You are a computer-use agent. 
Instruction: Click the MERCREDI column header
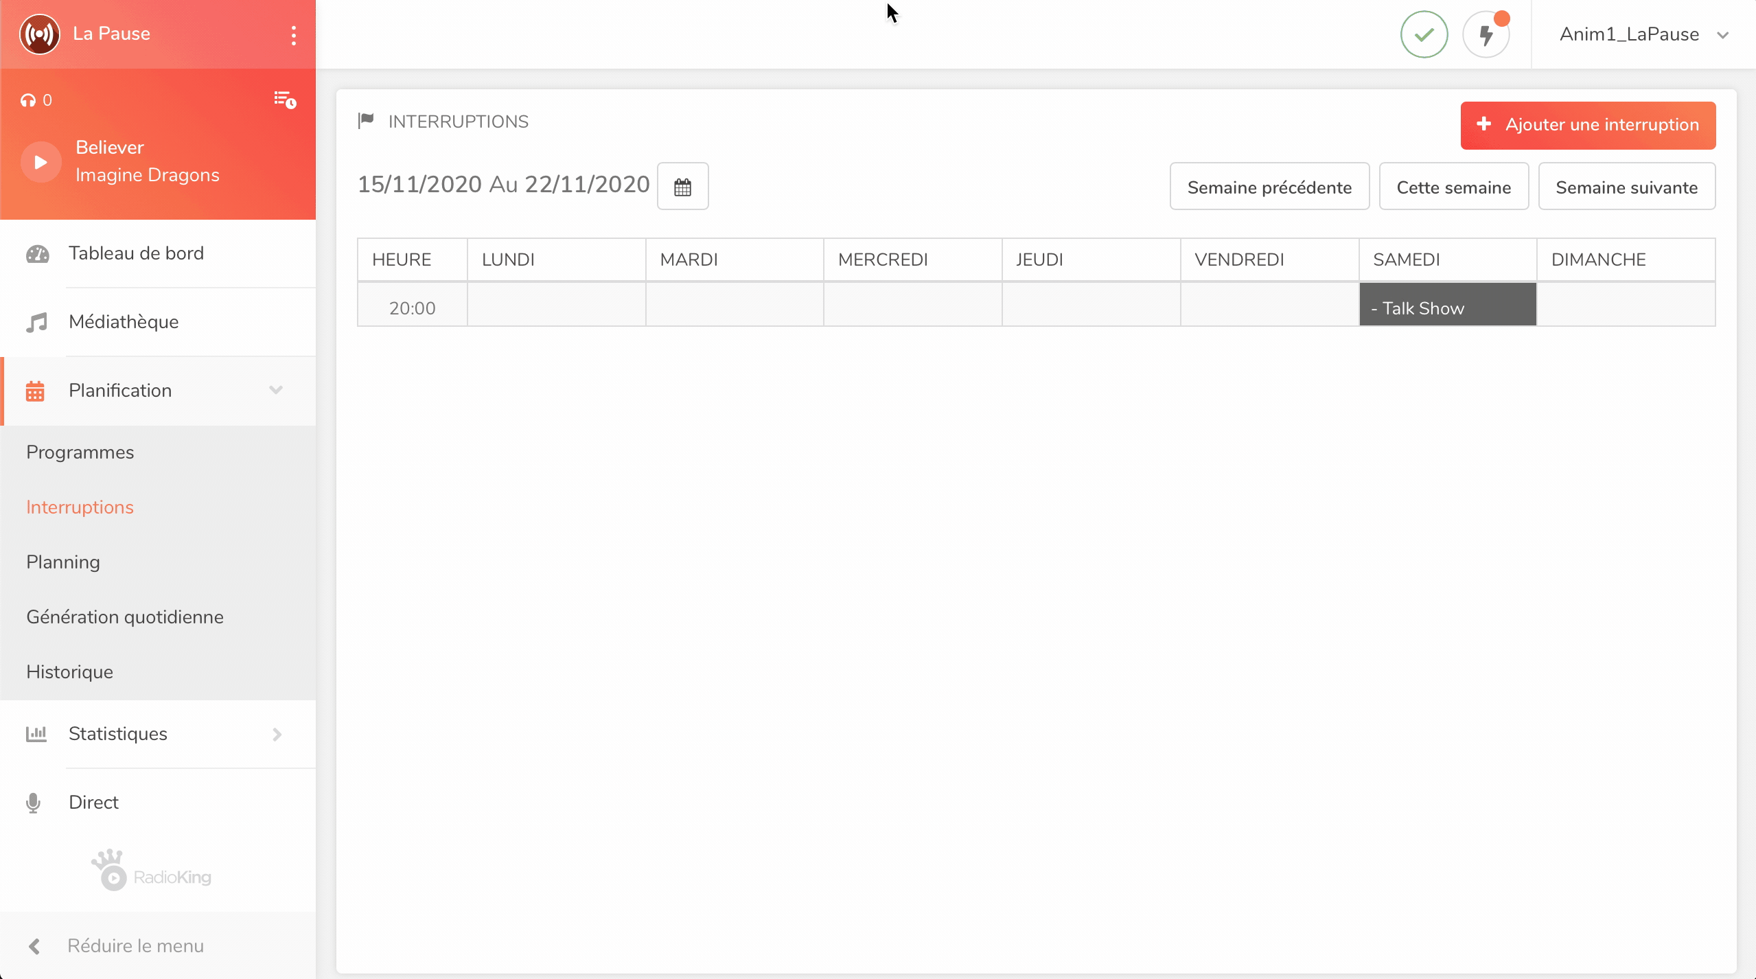pyautogui.click(x=912, y=260)
